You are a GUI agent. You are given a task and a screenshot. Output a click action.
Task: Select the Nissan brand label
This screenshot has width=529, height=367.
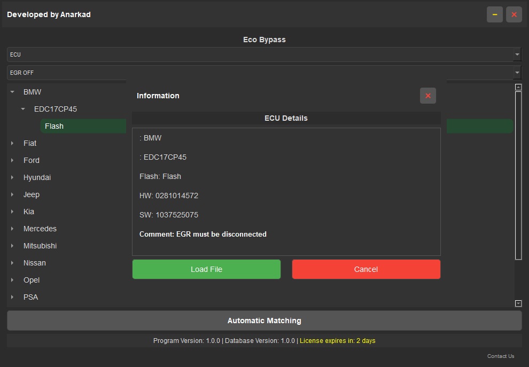tap(34, 263)
